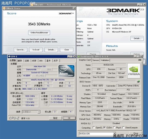This screenshot has height=139, width=148.
Task: Click the 16 Unified shaders value
Action: (101, 94)
